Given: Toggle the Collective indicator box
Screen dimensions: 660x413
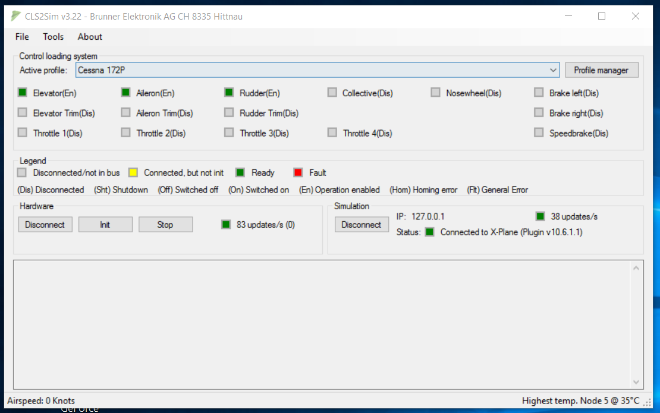Looking at the screenshot, I should coord(332,93).
